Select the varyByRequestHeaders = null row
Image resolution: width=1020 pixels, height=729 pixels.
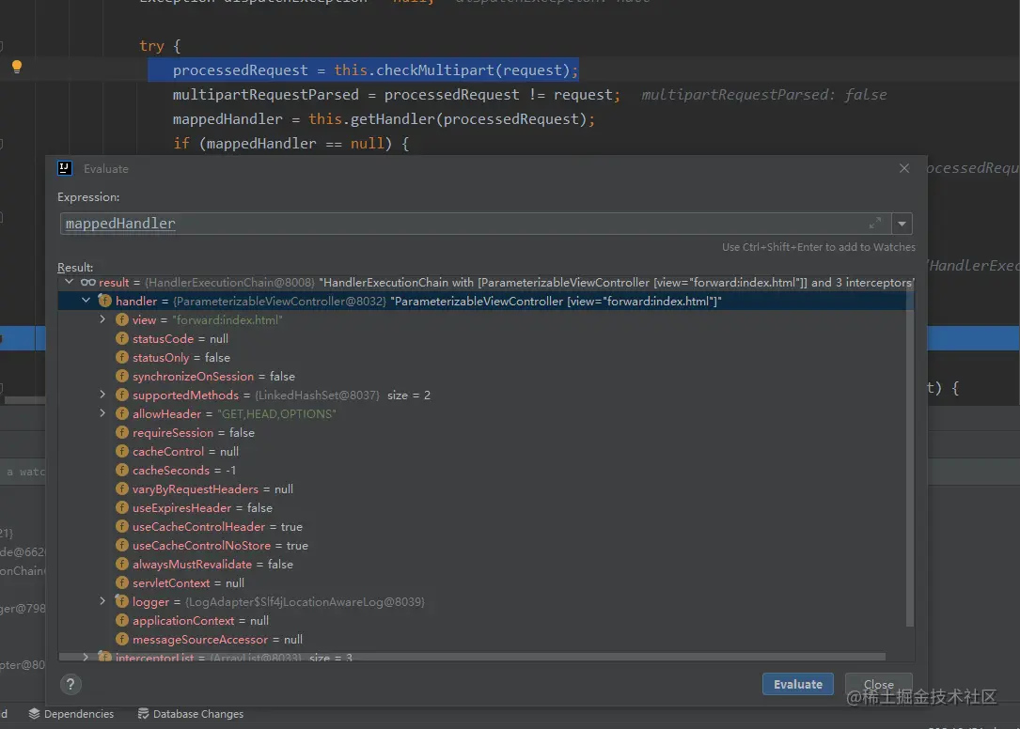click(x=482, y=489)
